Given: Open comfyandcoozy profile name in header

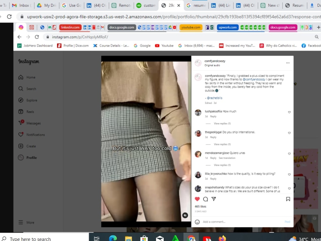Looking at the screenshot, I should point(215,61).
